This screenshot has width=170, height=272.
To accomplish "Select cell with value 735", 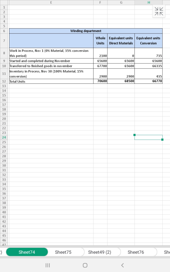I will pos(148,53).
